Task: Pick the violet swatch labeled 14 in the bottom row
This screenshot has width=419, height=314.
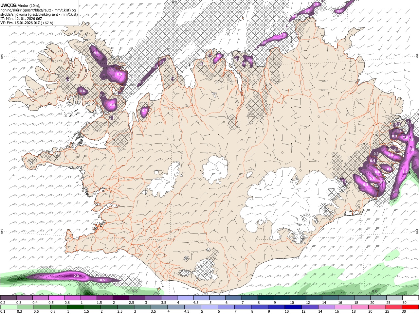Action: [x=326, y=307]
